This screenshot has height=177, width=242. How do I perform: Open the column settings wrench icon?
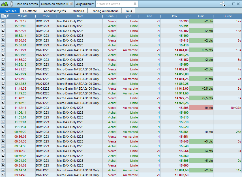(7, 16)
